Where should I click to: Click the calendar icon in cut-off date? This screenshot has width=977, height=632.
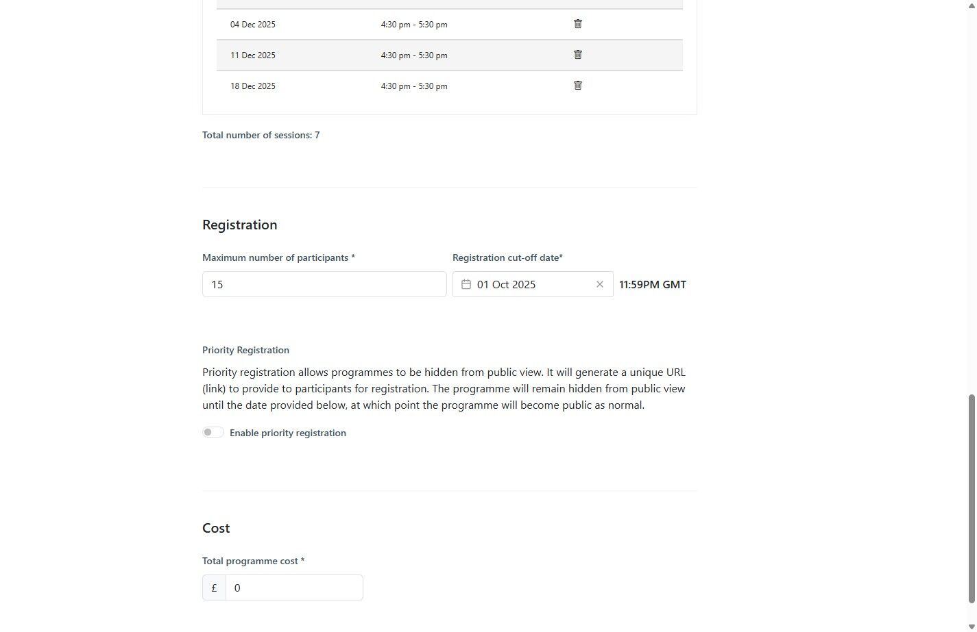pos(466,284)
